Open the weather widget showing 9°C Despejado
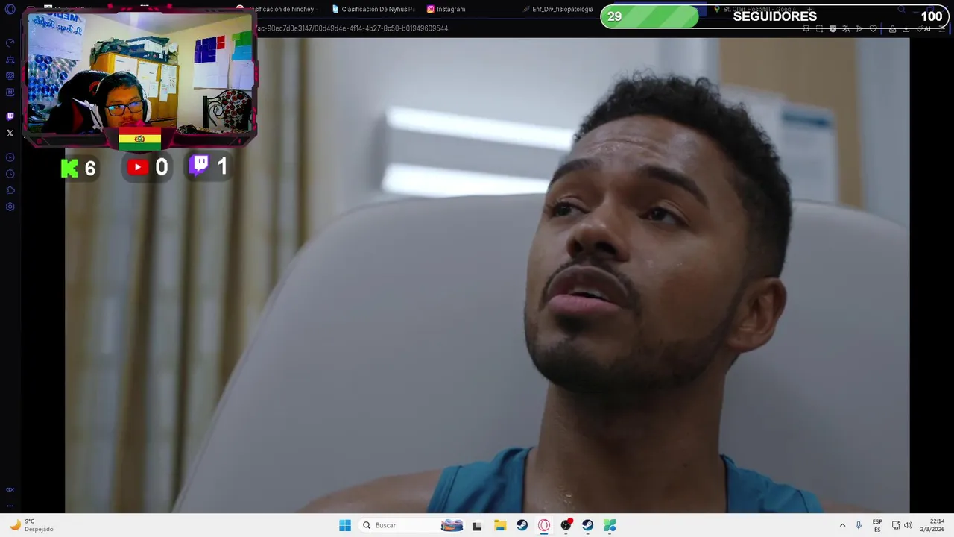The image size is (954, 537). [x=31, y=525]
